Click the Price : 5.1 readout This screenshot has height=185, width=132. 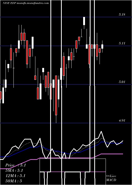click(x=16, y=165)
